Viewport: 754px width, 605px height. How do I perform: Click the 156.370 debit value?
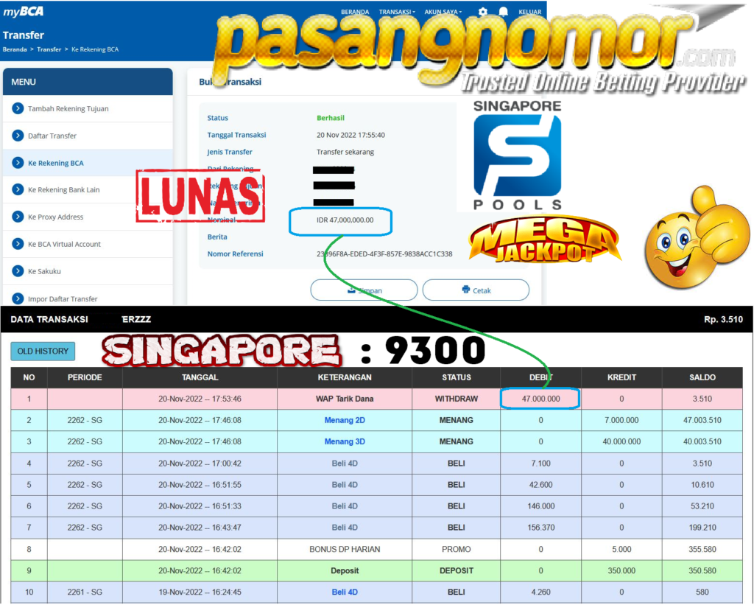[x=541, y=528]
